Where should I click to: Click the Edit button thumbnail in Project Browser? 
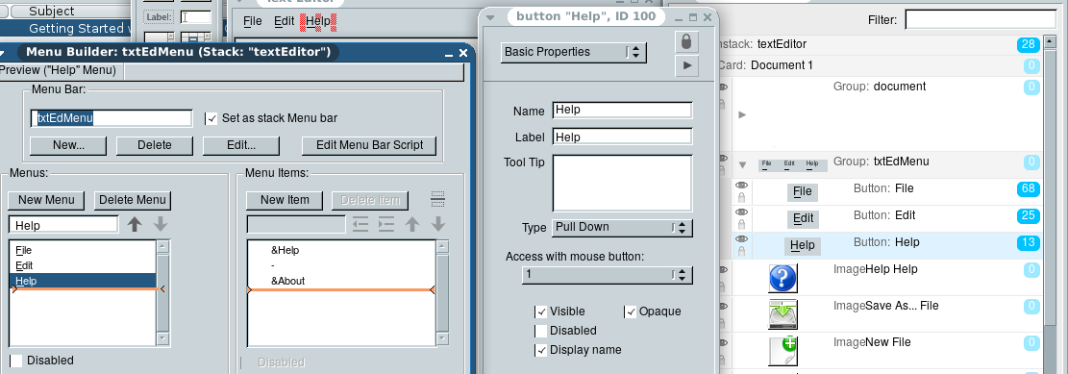pyautogui.click(x=803, y=218)
